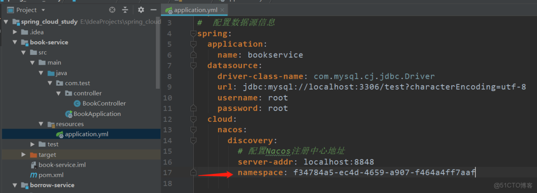537x193 pixels.
Task: Click the Maven pom.xml icon
Action: coord(33,175)
